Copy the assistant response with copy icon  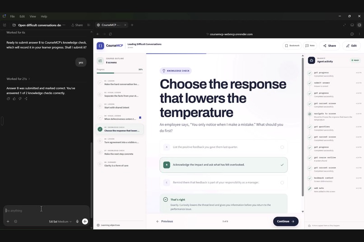click(9, 99)
